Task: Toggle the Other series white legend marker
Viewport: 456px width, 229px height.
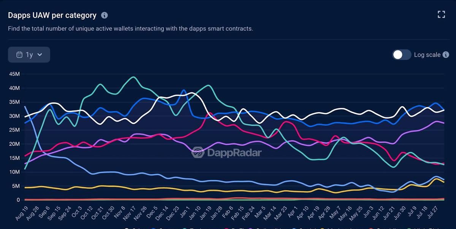Action: point(127,228)
